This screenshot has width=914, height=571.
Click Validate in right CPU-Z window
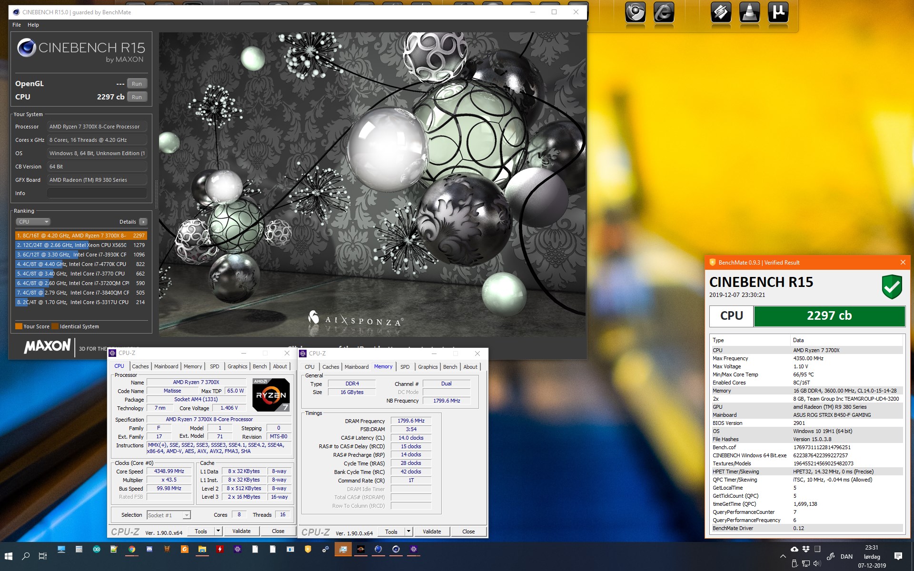(432, 532)
